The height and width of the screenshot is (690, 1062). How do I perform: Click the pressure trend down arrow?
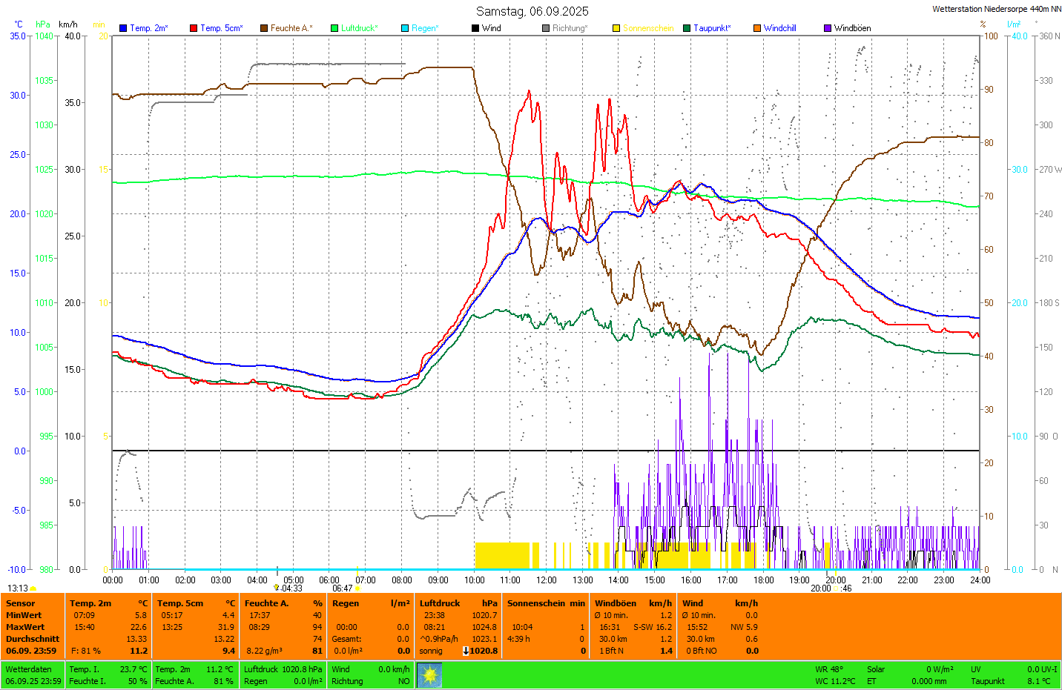(x=466, y=651)
